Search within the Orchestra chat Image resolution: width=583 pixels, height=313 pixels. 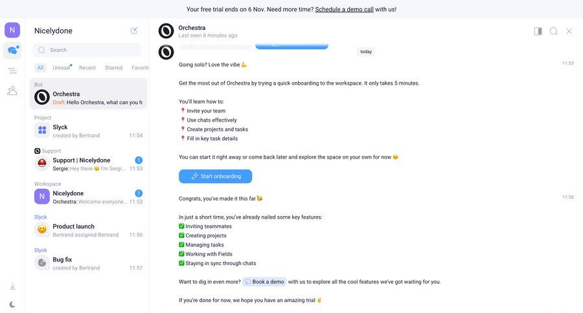tap(553, 31)
